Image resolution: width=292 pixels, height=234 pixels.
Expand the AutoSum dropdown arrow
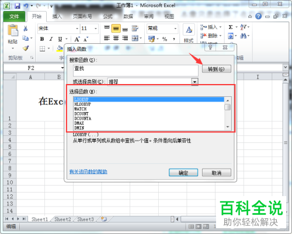237,27
